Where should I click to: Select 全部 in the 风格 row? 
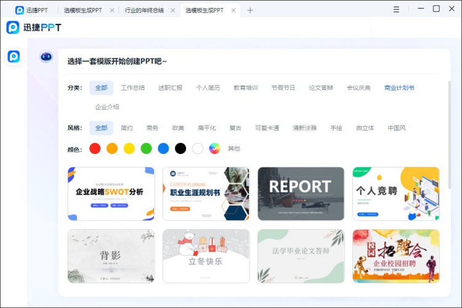101,128
